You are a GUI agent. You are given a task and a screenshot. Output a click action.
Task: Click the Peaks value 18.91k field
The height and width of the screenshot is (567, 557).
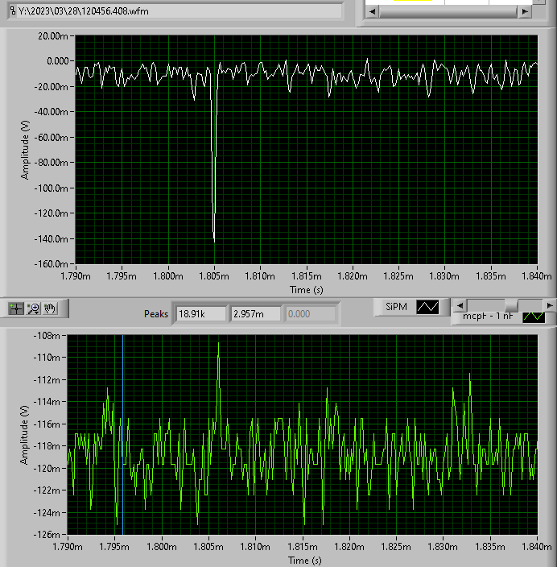201,313
